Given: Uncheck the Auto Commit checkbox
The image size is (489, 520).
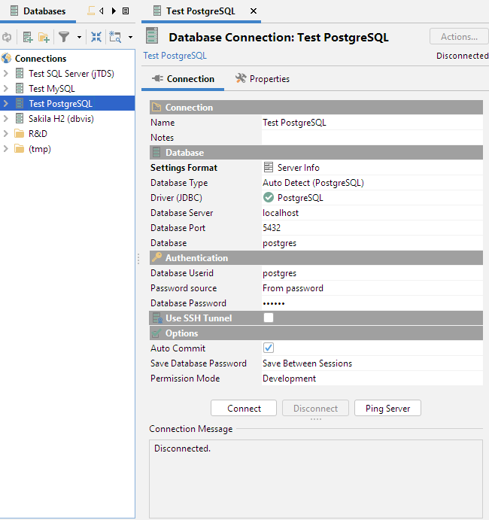Looking at the screenshot, I should pos(269,348).
